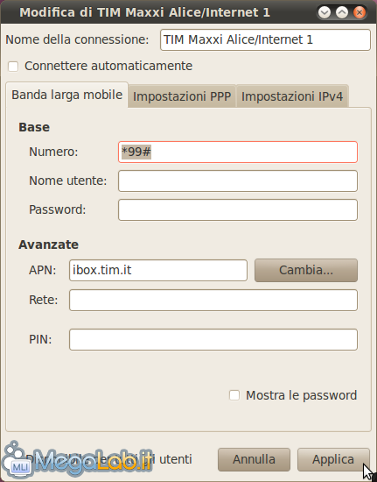
Task: Select the Rete text field
Action: click(213, 300)
